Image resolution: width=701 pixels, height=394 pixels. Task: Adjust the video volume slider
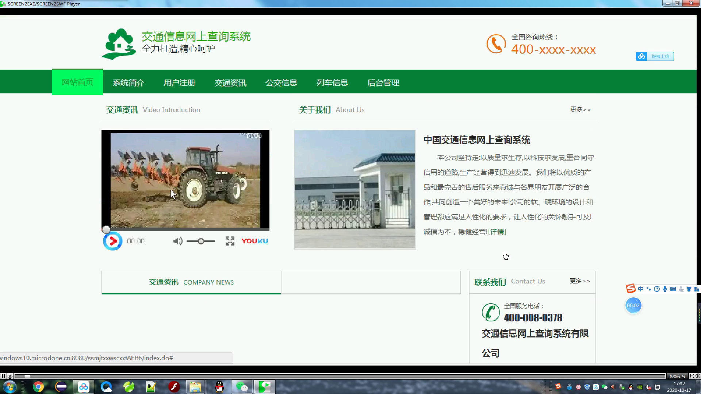[201, 241]
